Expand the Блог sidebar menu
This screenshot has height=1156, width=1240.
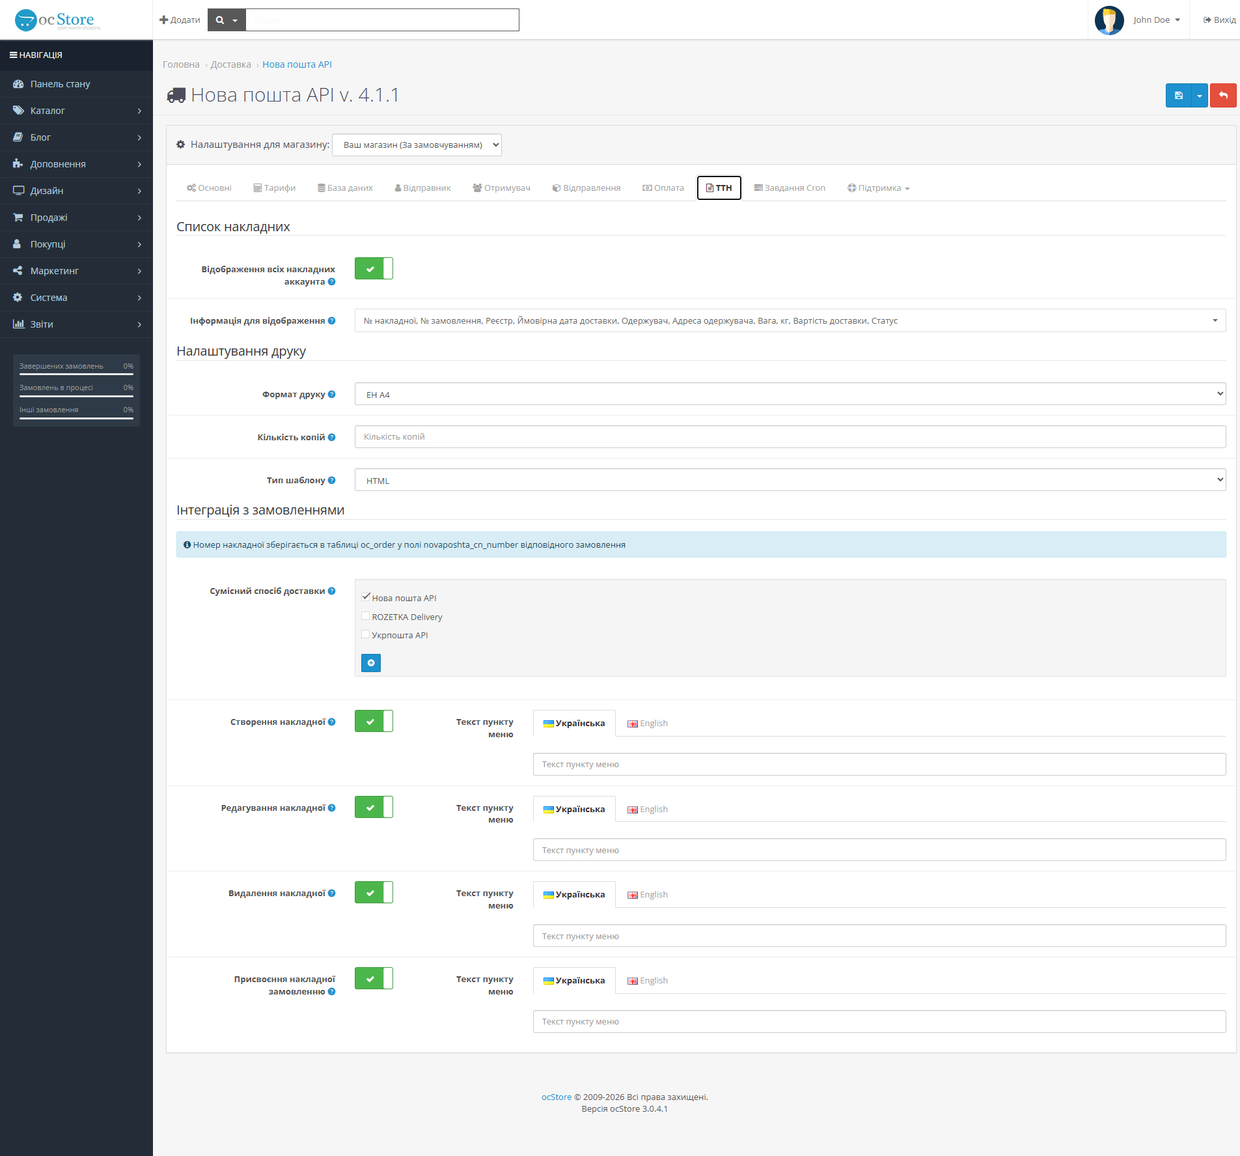76,137
